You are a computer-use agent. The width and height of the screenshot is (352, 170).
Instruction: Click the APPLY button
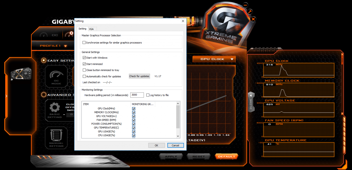coord(171,157)
